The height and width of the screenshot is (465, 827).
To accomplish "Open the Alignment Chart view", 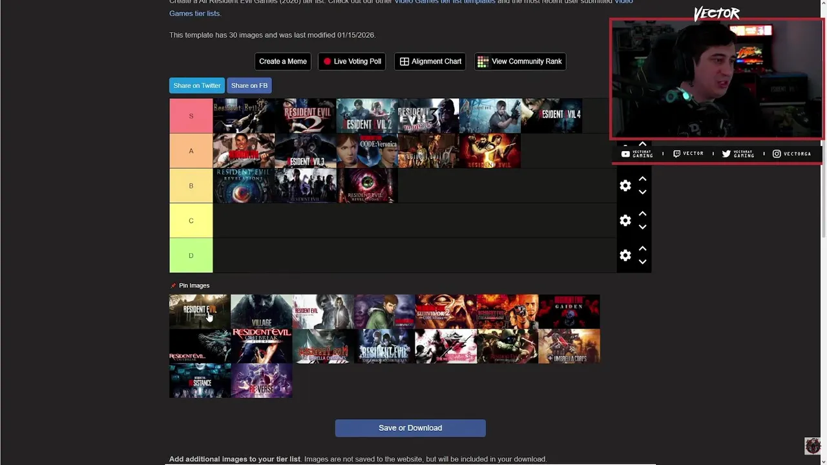I will coord(430,61).
